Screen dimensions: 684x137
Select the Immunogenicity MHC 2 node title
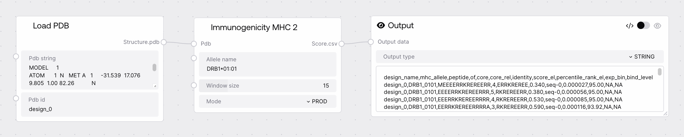coord(254,27)
